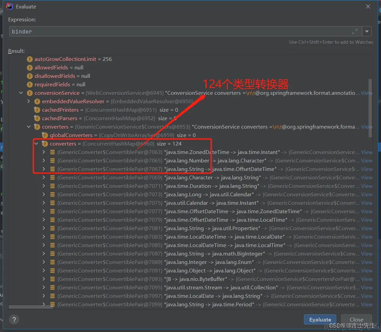Screen dimensions: 381x332
Task: Click View link for Duration -> String
Action: point(366,186)
